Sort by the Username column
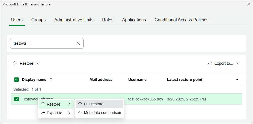 [x=137, y=80]
